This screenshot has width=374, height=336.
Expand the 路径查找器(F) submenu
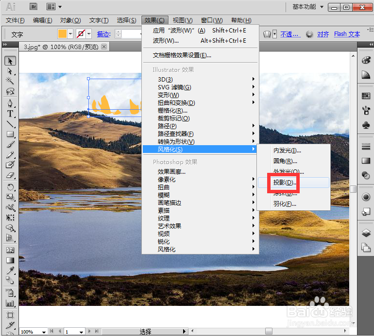coord(200,134)
